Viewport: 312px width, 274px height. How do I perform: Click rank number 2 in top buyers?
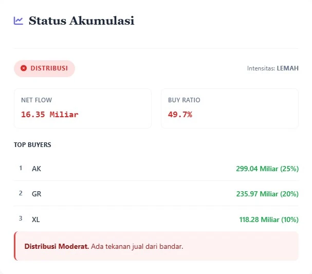pyautogui.click(x=21, y=193)
